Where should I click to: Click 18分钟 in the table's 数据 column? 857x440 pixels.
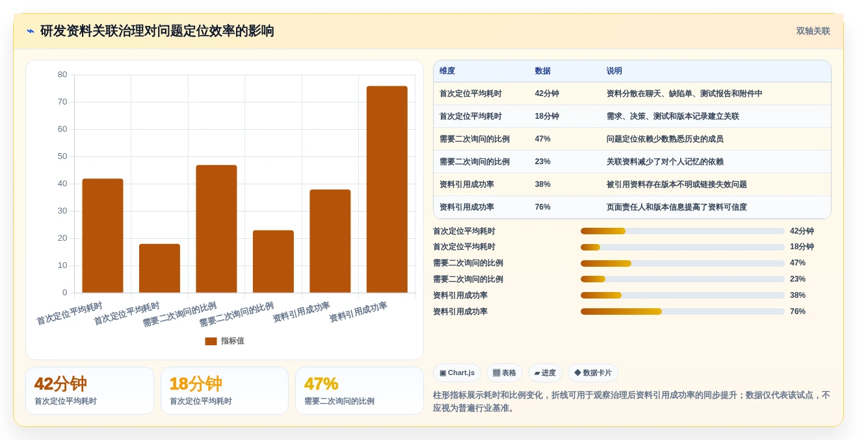click(547, 116)
